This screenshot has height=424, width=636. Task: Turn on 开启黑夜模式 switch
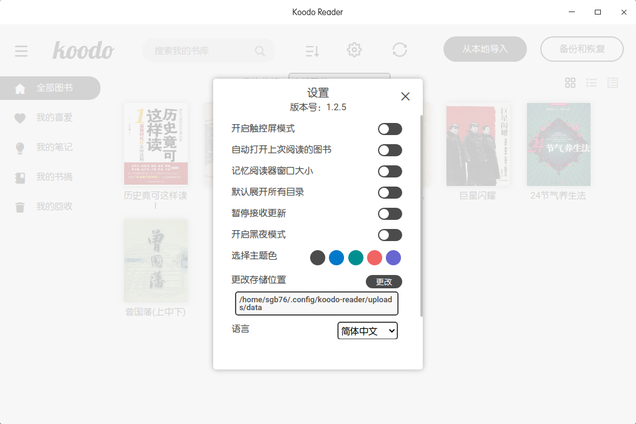pos(389,235)
